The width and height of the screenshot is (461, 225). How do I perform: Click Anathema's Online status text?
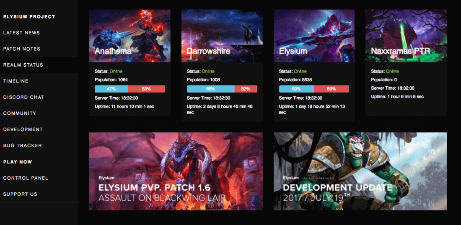click(x=116, y=72)
